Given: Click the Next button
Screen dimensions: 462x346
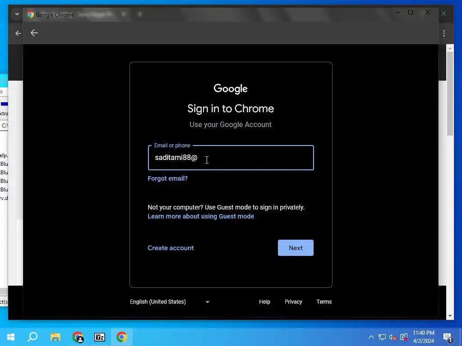Looking at the screenshot, I should [296, 248].
